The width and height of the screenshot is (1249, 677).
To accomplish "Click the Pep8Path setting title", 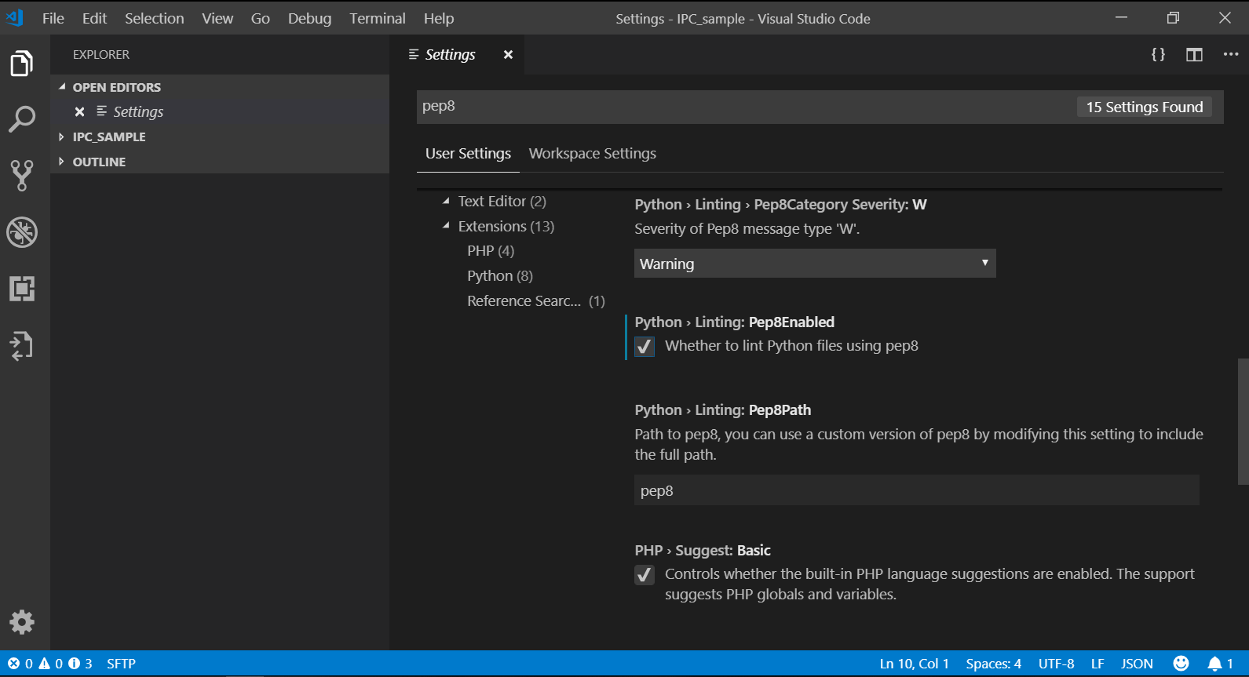I will click(723, 409).
